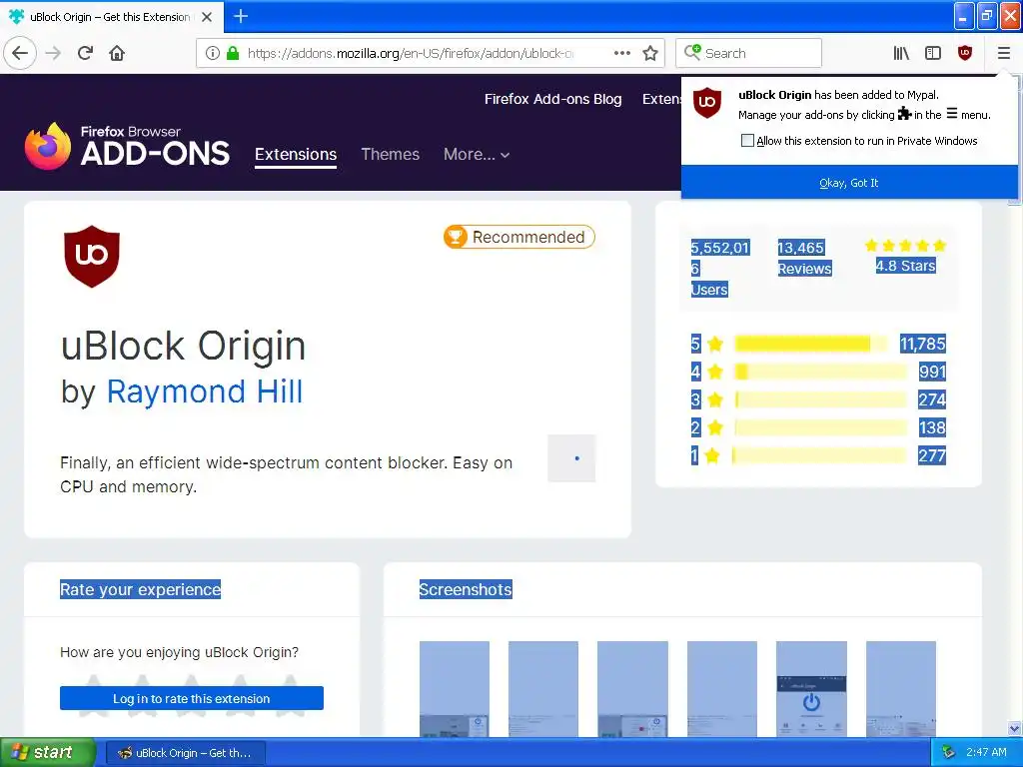Open a new tab with plus

pos(241,16)
